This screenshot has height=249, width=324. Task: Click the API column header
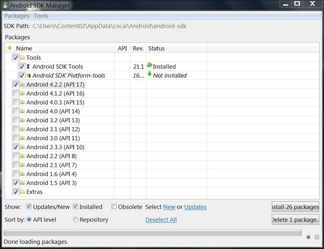tap(122, 48)
